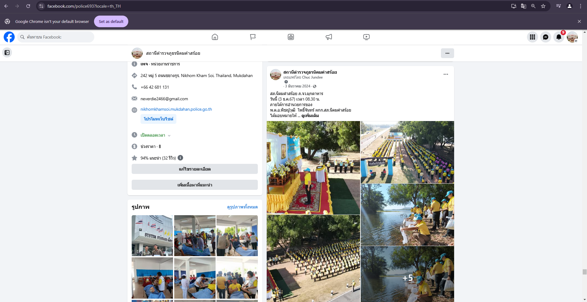587x302 pixels.
Task: Open the page header three-dots menu
Action: click(447, 53)
